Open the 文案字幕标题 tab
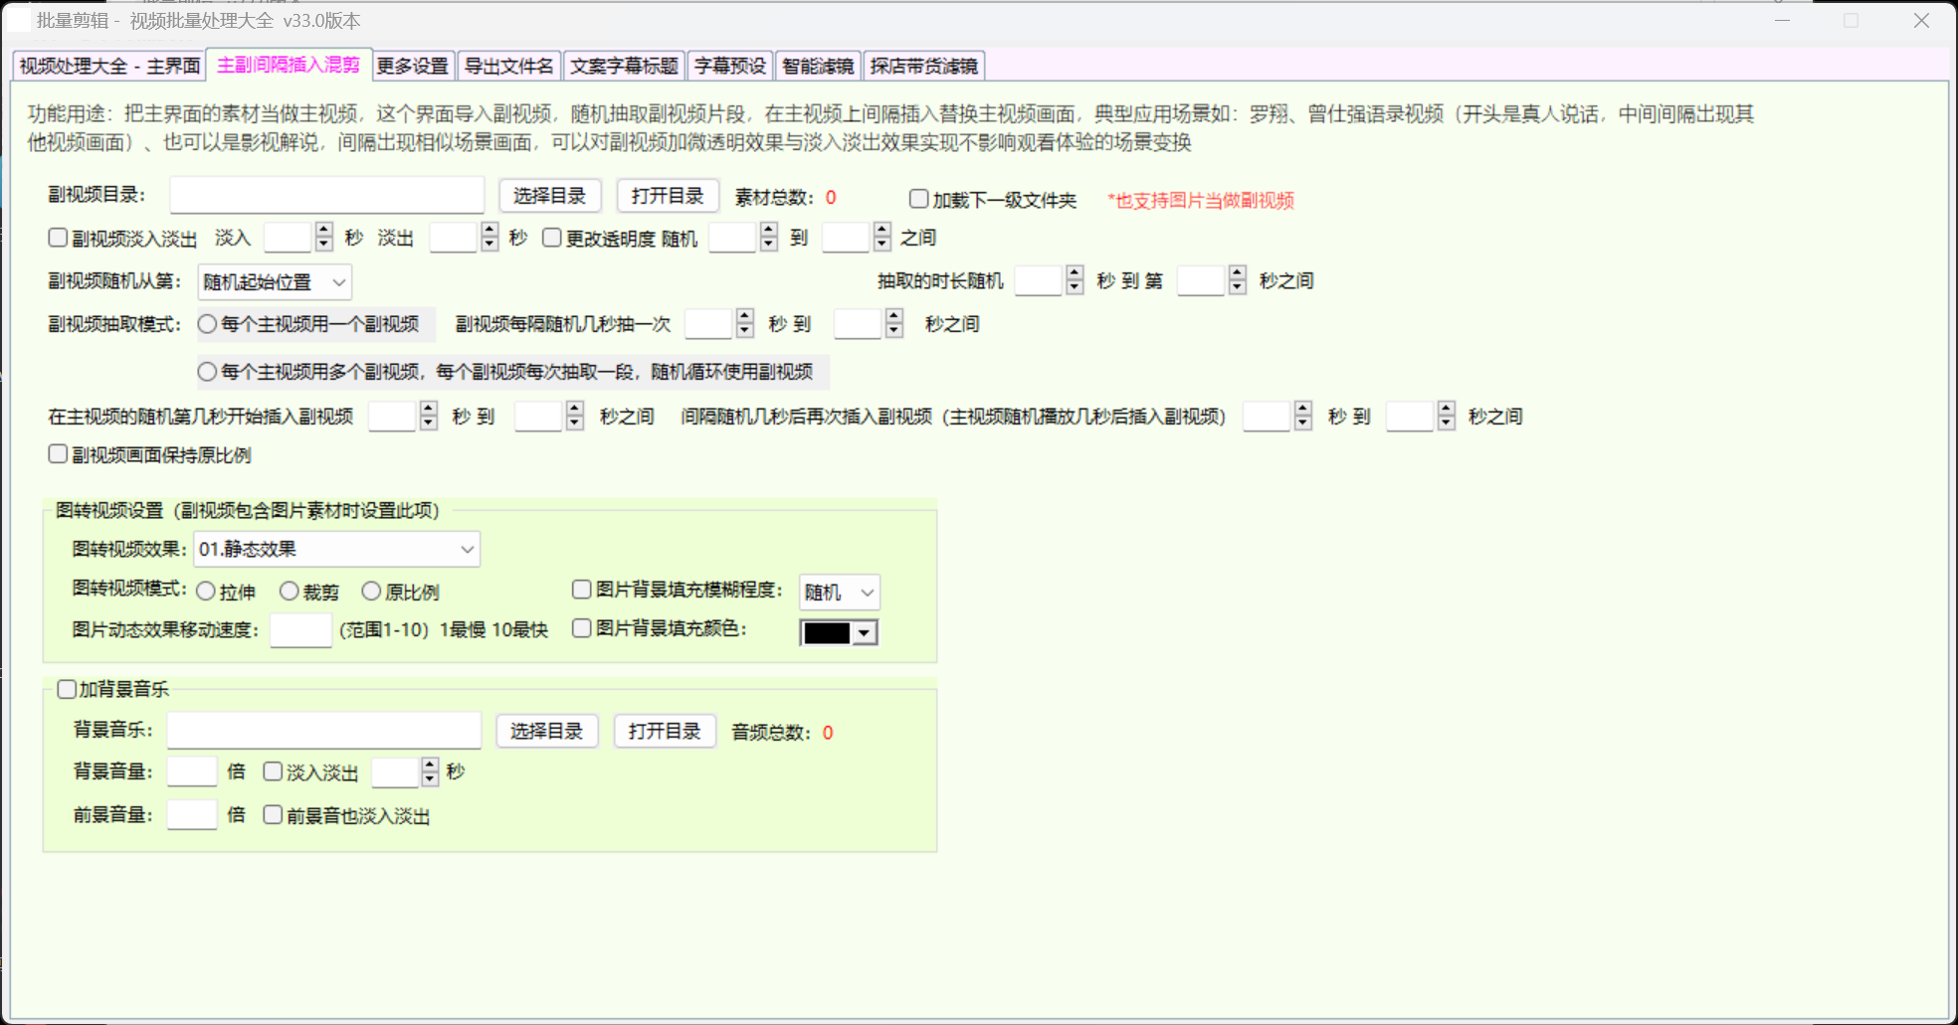Image resolution: width=1958 pixels, height=1025 pixels. click(624, 66)
